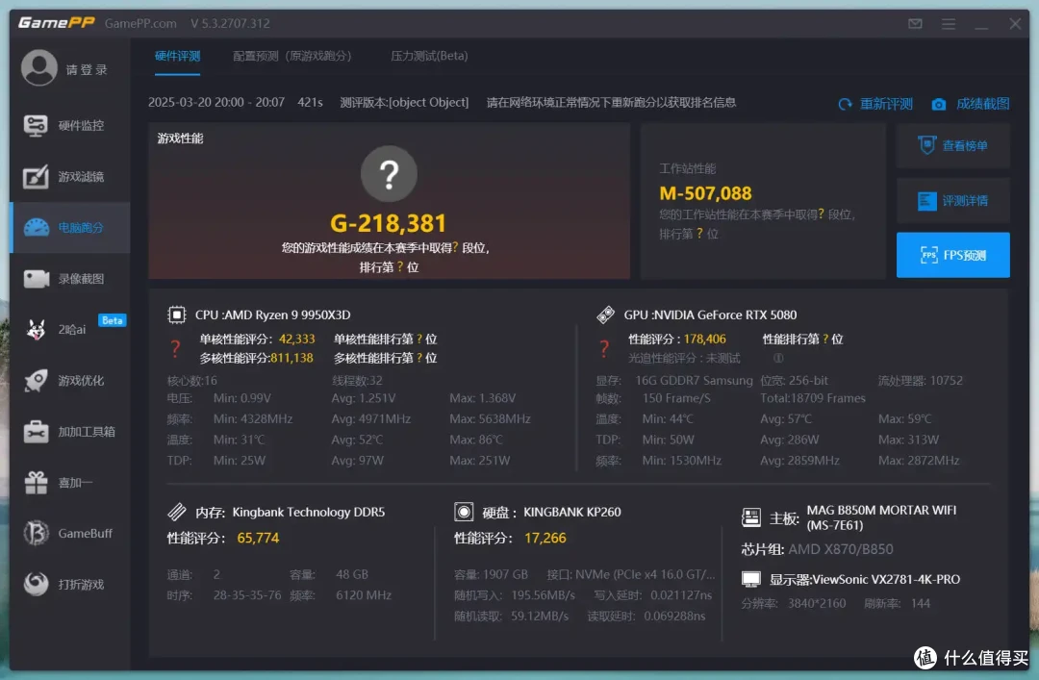
Task: Click 成绩截图 to capture the score
Action: pyautogui.click(x=971, y=104)
